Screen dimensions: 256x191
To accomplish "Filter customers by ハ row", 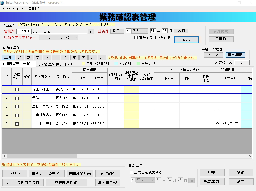I will (65, 57).
